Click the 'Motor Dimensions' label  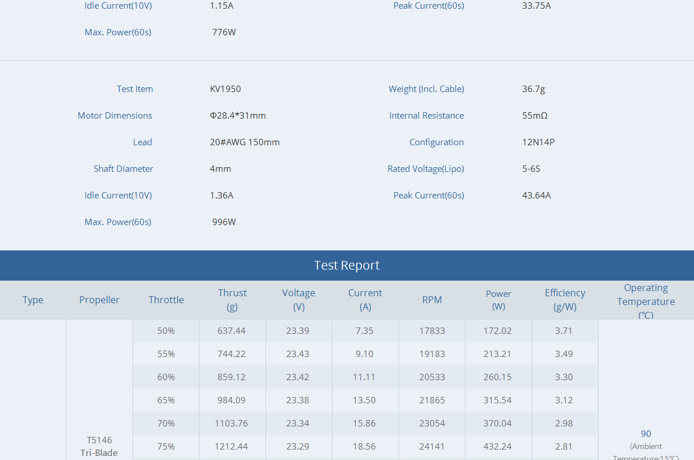click(115, 116)
